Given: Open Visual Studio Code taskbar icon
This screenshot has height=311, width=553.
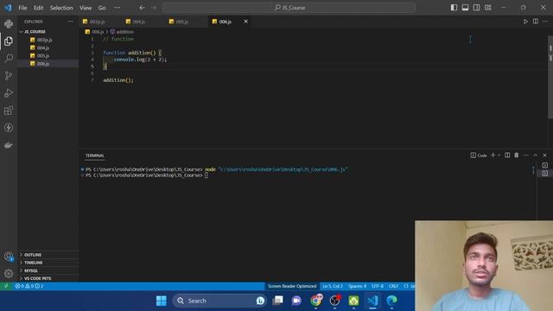Looking at the screenshot, I should [372, 301].
